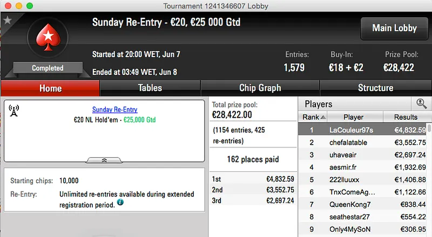Click the macOS green zoom button

click(x=29, y=5)
